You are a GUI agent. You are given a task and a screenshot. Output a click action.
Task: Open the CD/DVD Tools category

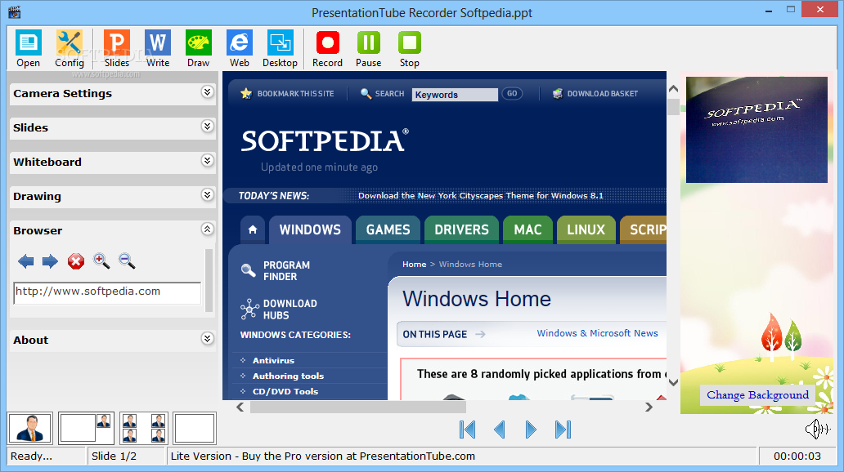[285, 392]
